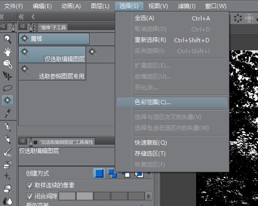Select the Hand move tool
The width and height of the screenshot is (258, 206).
pos(8,51)
